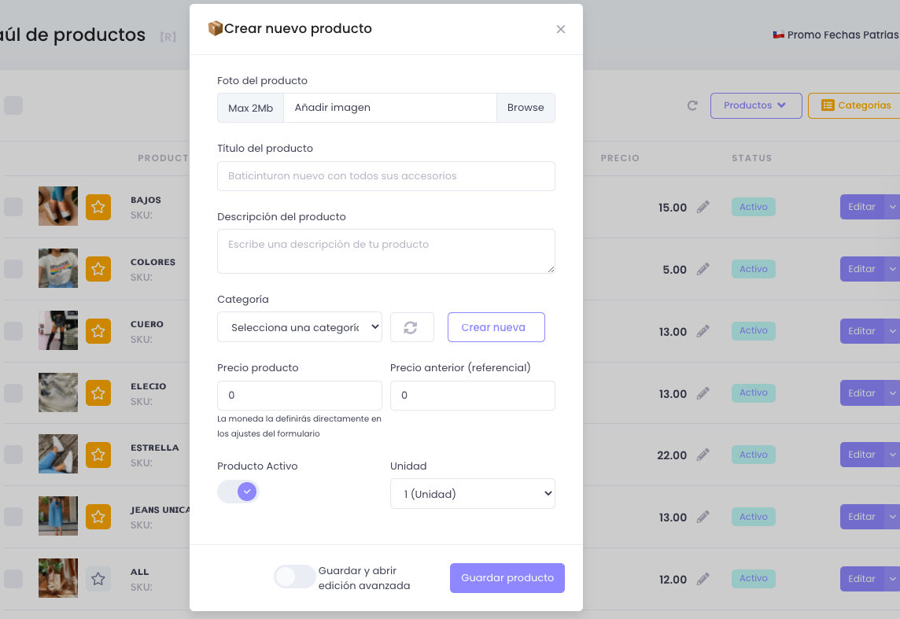This screenshot has height=619, width=900.
Task: Click the pencil edit icon for JEANS UNICA price
Action: (701, 516)
